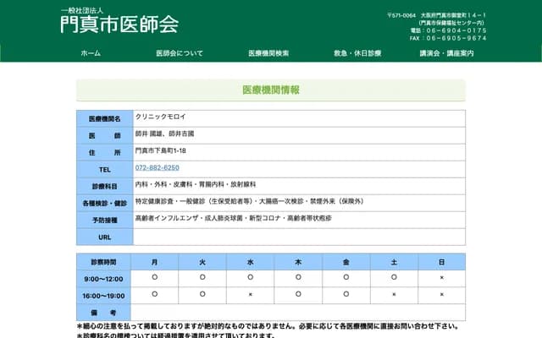The height and width of the screenshot is (338, 542).
Task: Select the 医療機関情報 heading
Action: coord(271,90)
